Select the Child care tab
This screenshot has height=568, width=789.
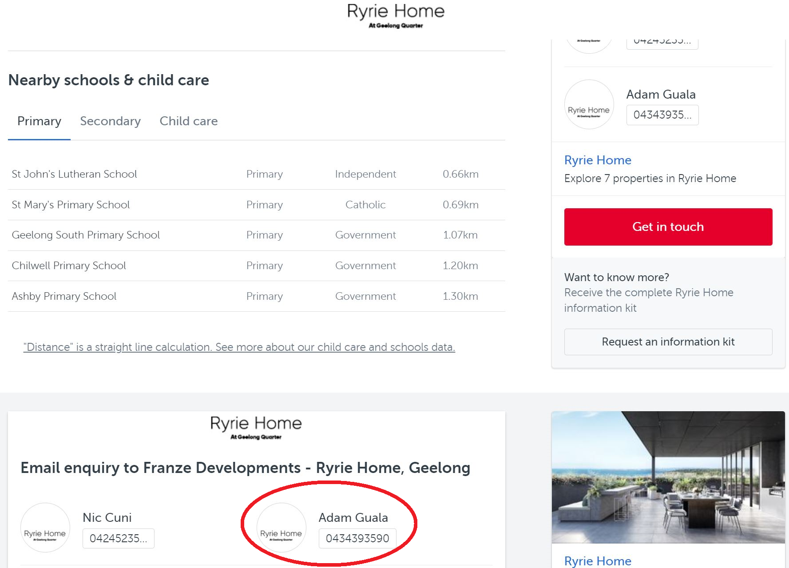point(189,121)
